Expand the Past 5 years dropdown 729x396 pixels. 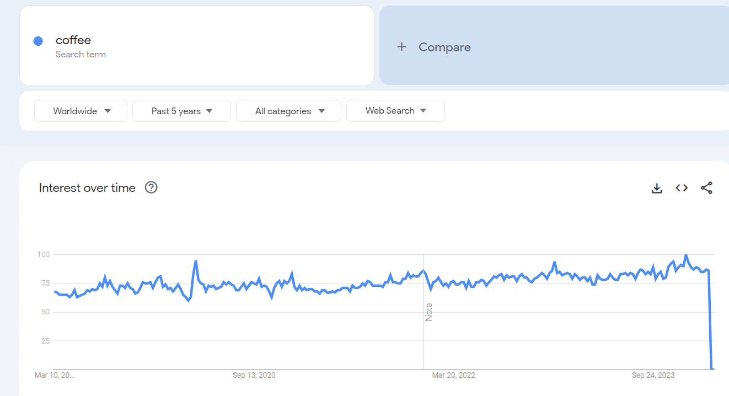181,111
